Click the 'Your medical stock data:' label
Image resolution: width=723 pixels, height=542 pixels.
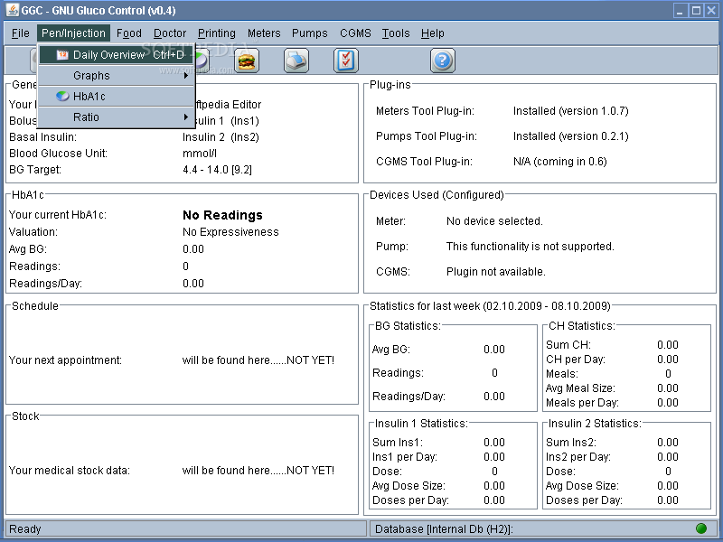[70, 471]
